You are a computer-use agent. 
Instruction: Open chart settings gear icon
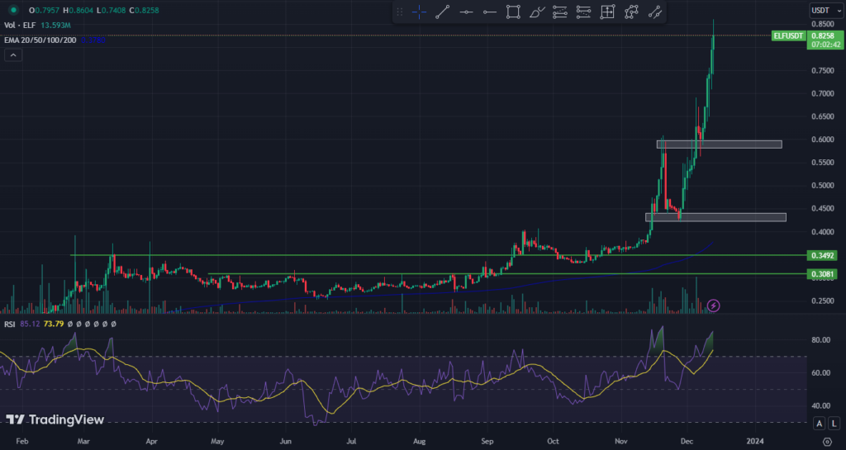click(827, 442)
